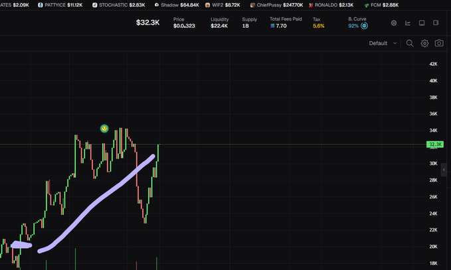Click the Liquidity value $22.4K
The width and height of the screenshot is (451, 270).
pyautogui.click(x=219, y=26)
